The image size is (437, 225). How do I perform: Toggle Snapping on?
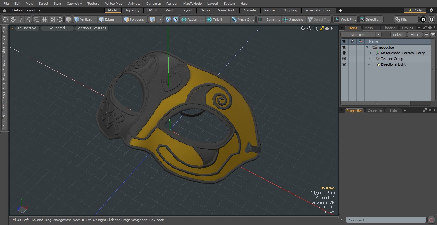coord(294,19)
